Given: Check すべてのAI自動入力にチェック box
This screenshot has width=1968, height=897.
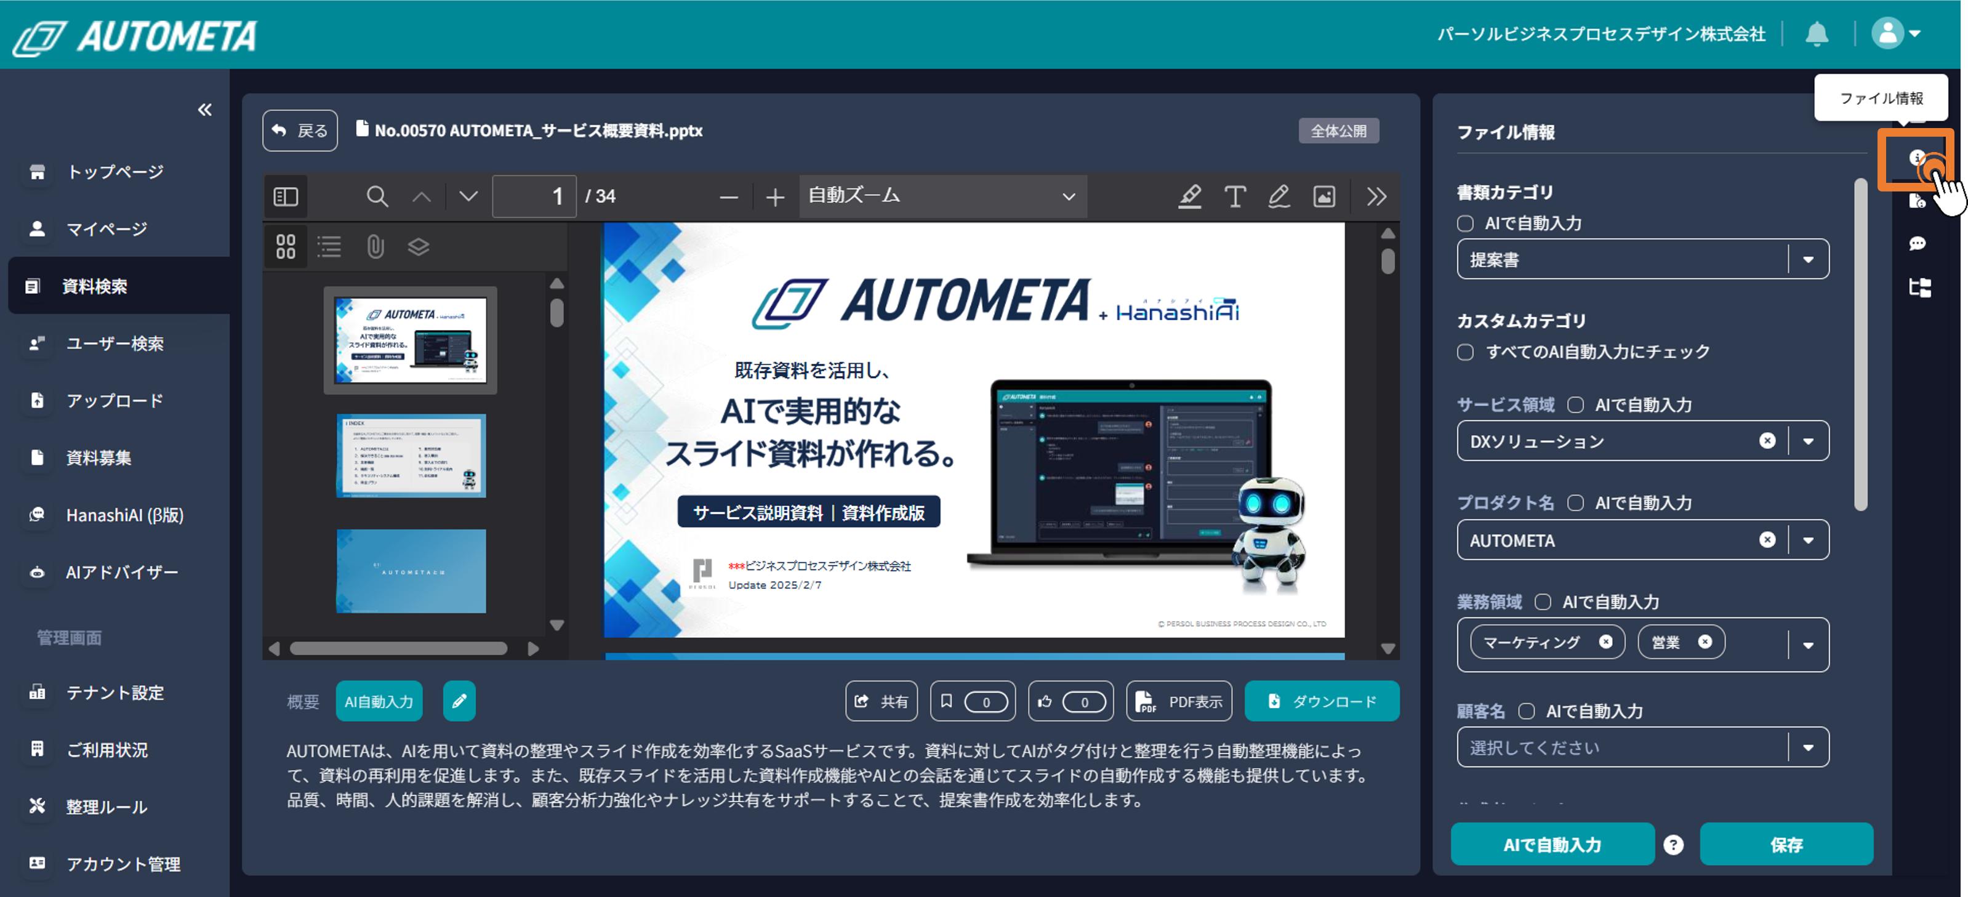Looking at the screenshot, I should 1464,352.
